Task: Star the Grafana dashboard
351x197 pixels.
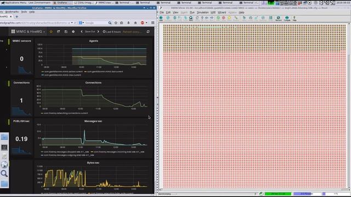Action: [x=51, y=32]
